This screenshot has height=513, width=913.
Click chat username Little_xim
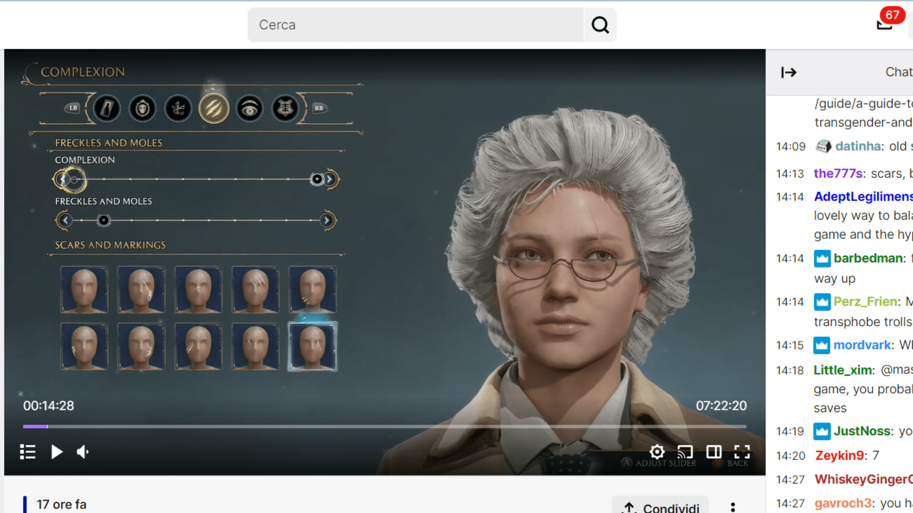coord(842,370)
